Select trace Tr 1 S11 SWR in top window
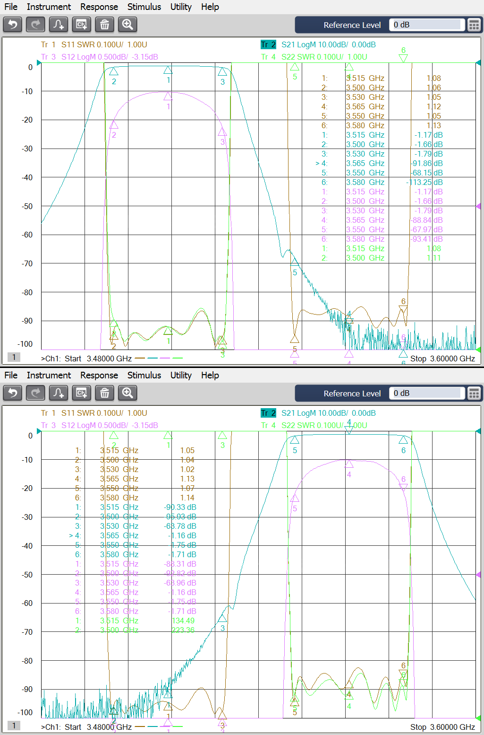The image size is (484, 735). [x=94, y=44]
